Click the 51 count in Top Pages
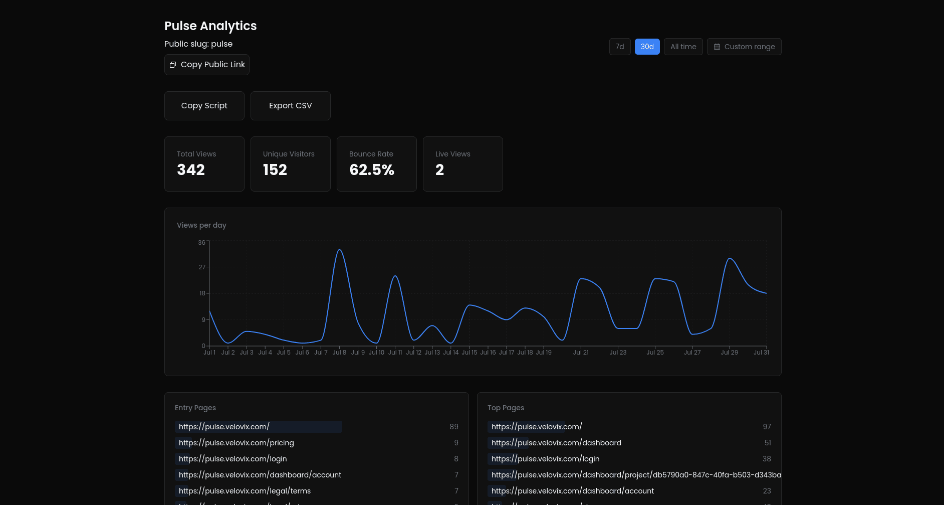Image resolution: width=944 pixels, height=505 pixels. coord(768,443)
